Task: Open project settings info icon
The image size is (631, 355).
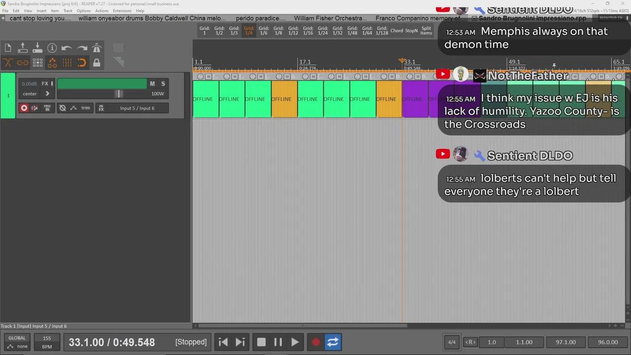Action: point(52,48)
